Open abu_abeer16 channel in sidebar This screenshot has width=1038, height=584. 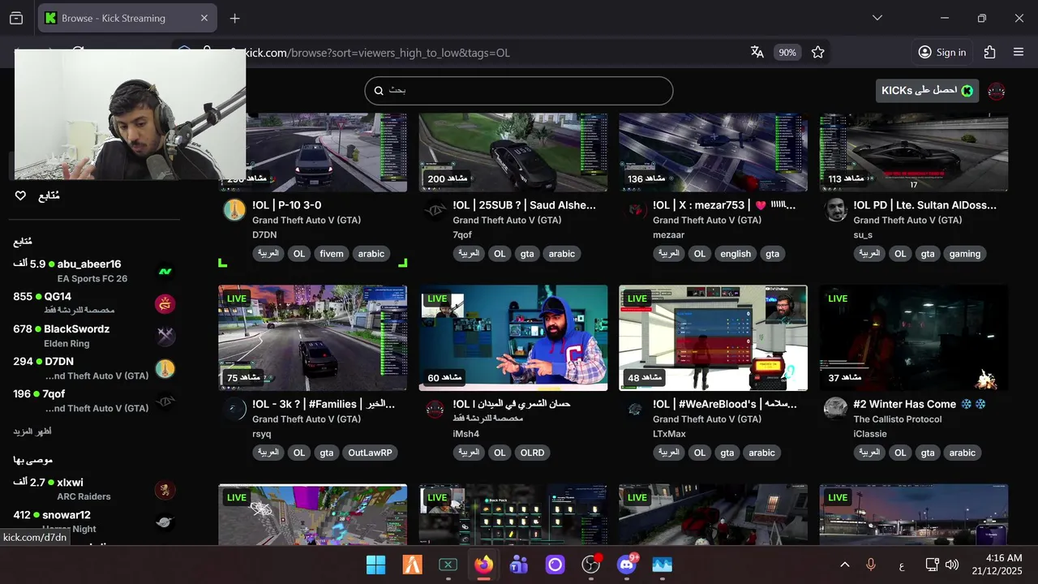(x=93, y=271)
